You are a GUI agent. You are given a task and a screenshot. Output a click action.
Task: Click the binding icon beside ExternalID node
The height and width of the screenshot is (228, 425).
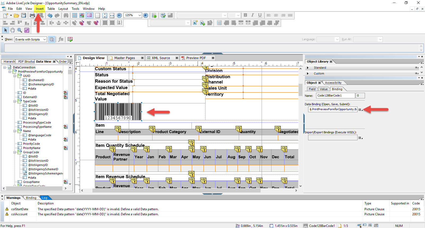(x=66, y=97)
